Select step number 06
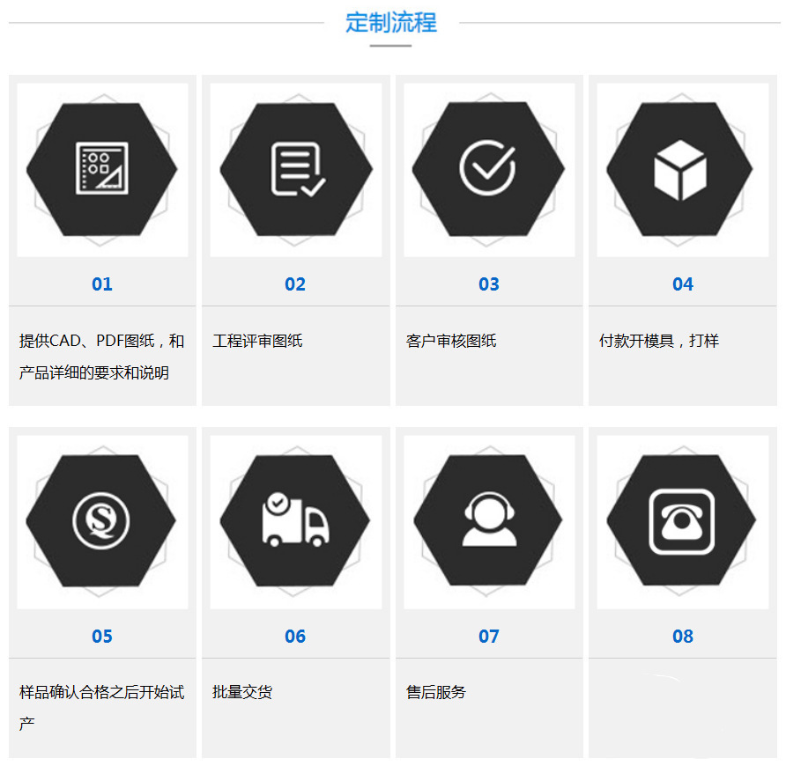This screenshot has height=766, width=786. (x=295, y=637)
